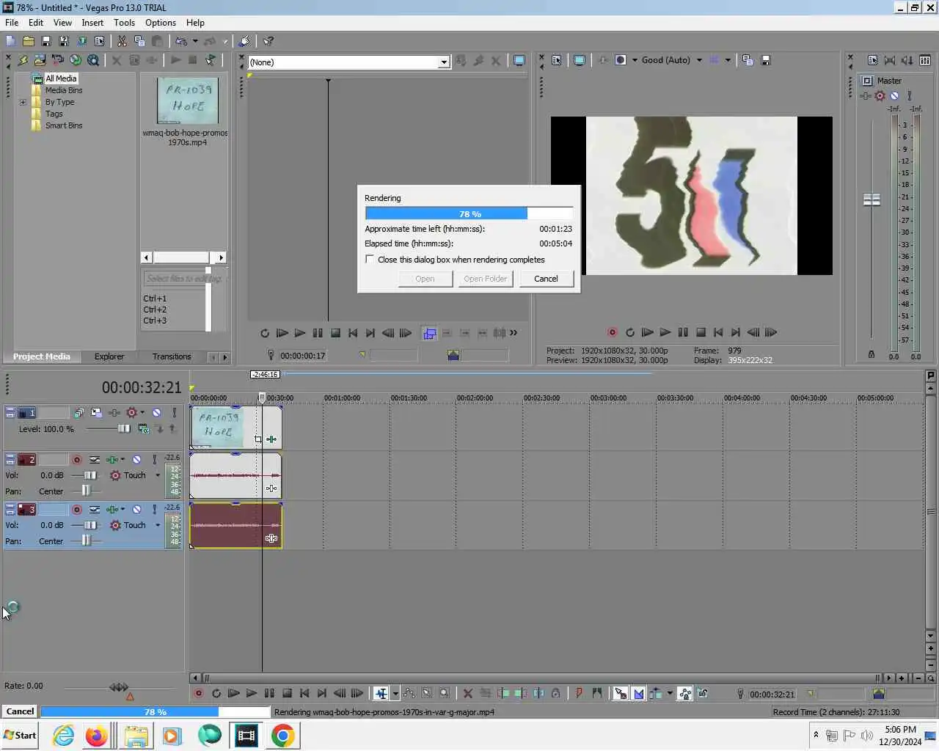This screenshot has height=751, width=939.
Task: Click the Copy snapshot to clipboard icon
Action: (748, 60)
